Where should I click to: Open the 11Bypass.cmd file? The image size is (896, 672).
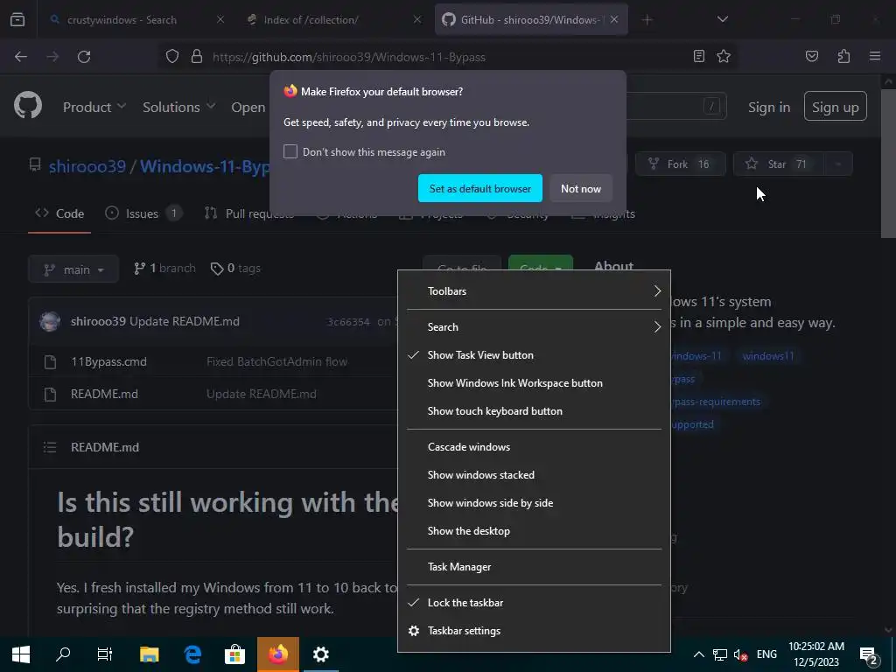tap(108, 361)
